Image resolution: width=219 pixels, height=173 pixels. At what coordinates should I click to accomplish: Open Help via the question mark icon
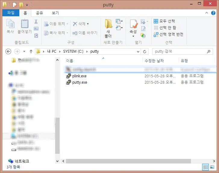coord(213,13)
